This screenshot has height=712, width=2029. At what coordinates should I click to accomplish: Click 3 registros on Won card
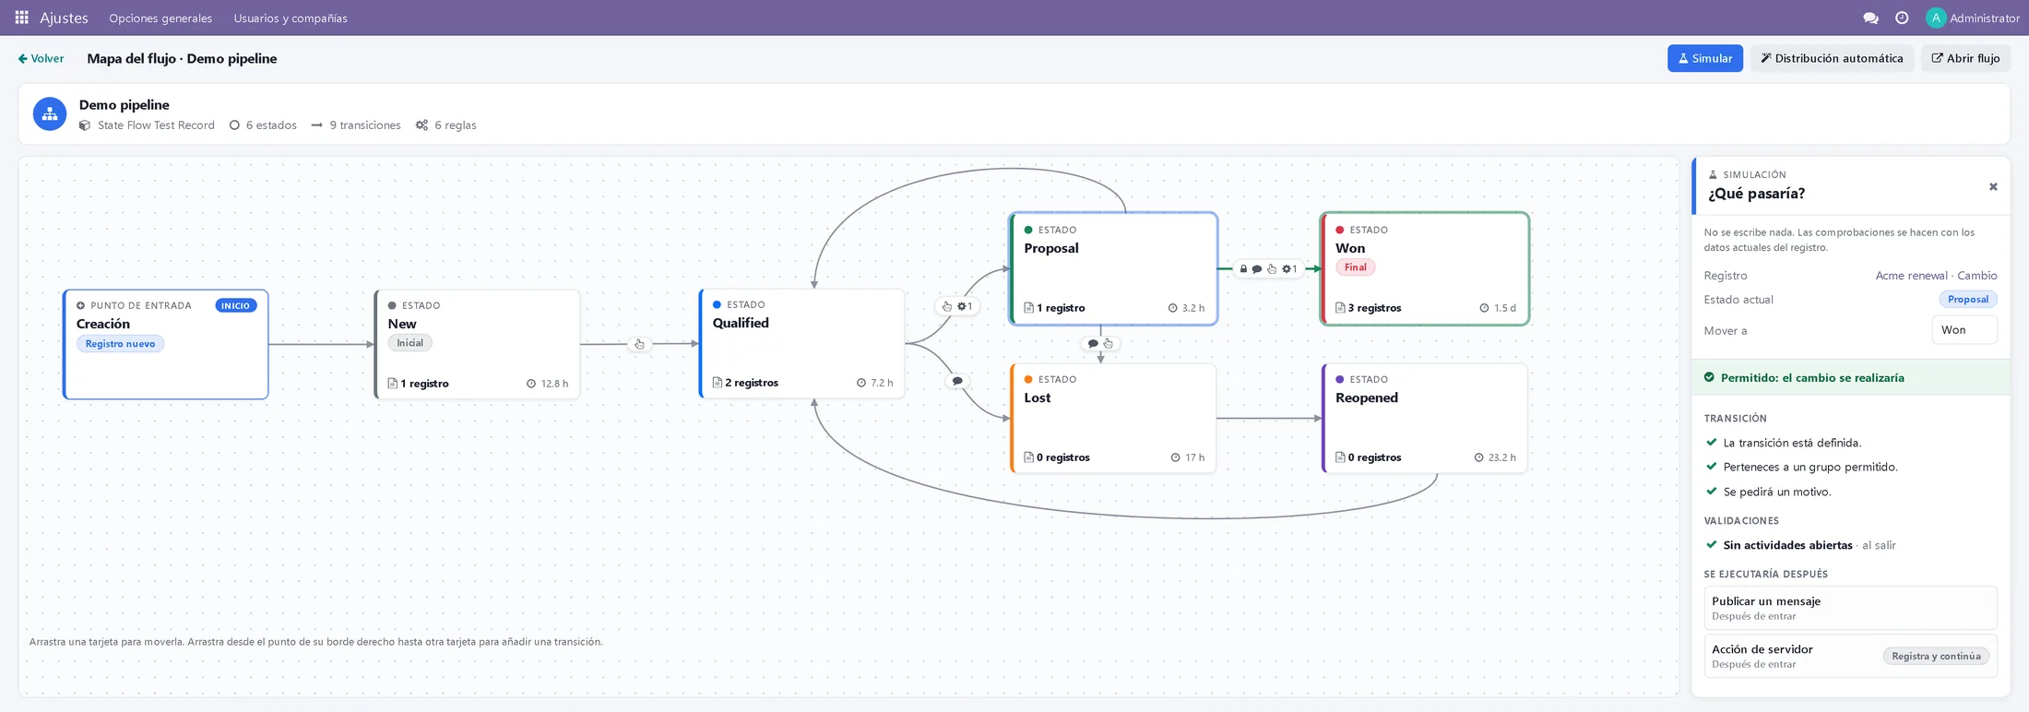click(x=1368, y=308)
